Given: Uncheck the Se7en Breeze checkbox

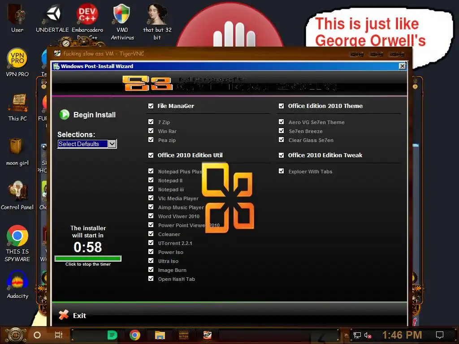Looking at the screenshot, I should click(x=281, y=131).
